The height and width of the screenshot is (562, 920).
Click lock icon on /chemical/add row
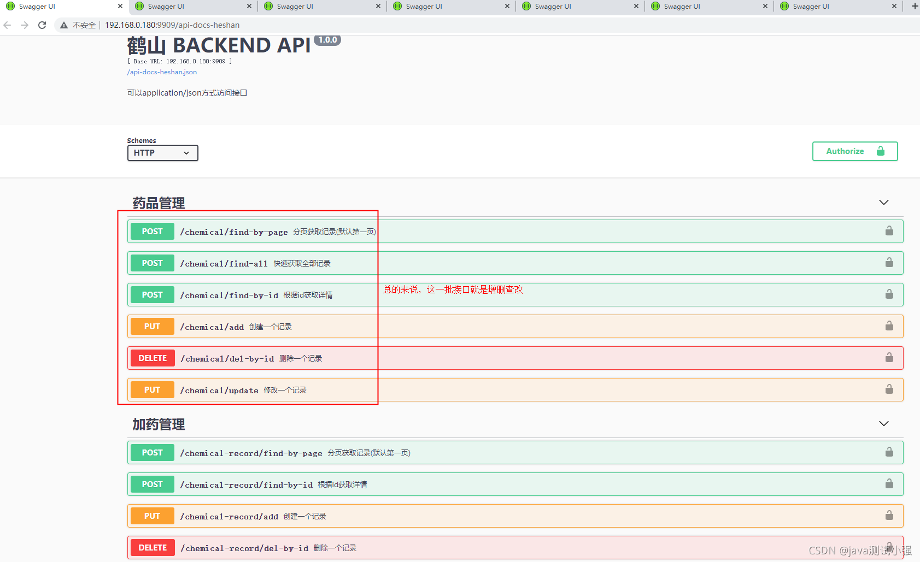889,326
